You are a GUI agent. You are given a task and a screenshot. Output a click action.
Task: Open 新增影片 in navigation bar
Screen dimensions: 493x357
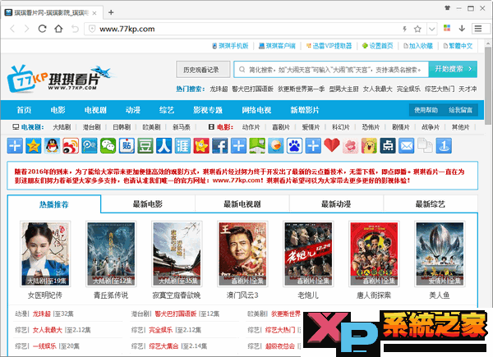305,110
